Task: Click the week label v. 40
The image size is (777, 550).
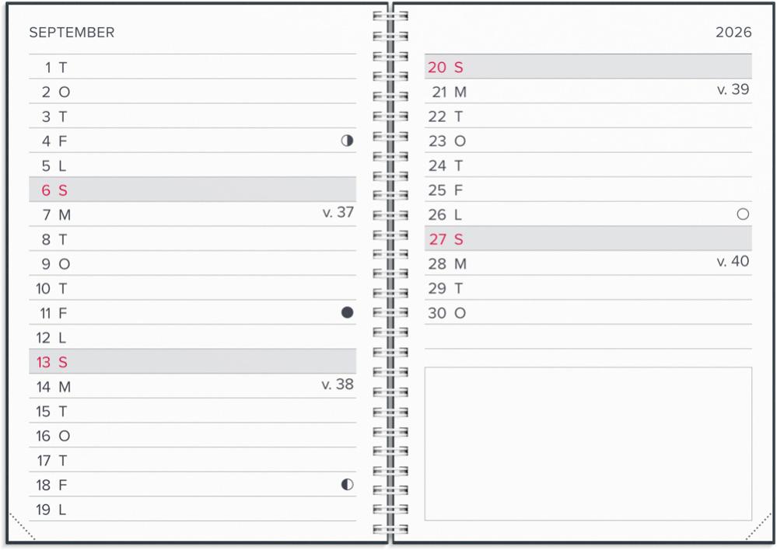Action: [x=733, y=261]
